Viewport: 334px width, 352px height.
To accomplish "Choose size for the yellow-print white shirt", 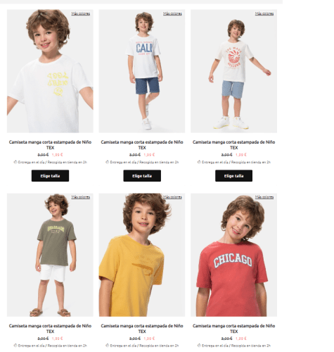I will pyautogui.click(x=50, y=176).
